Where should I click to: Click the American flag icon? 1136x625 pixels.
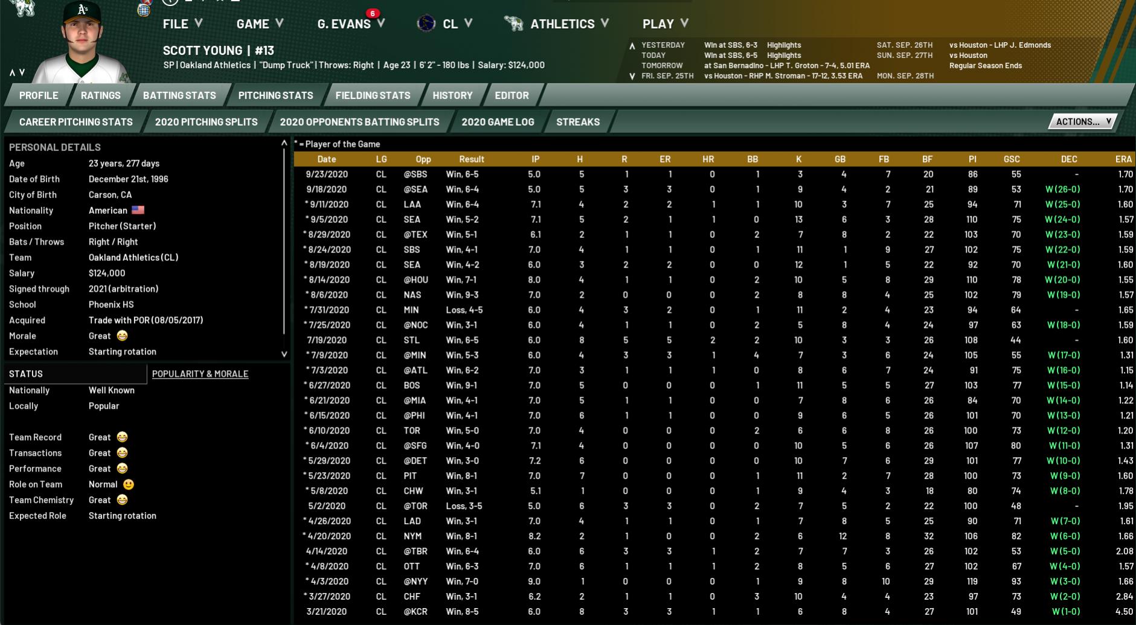(138, 210)
